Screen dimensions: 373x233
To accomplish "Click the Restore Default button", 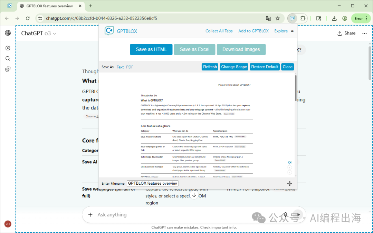I will pos(265,67).
